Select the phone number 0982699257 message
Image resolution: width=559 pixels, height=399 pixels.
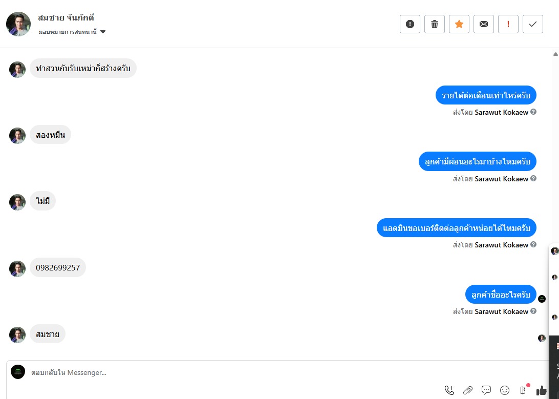coord(58,267)
